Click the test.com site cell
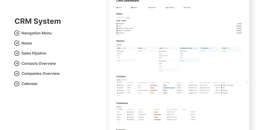Image resolution: width=260 pixels, height=130 pixels. pyautogui.click(x=140, y=112)
